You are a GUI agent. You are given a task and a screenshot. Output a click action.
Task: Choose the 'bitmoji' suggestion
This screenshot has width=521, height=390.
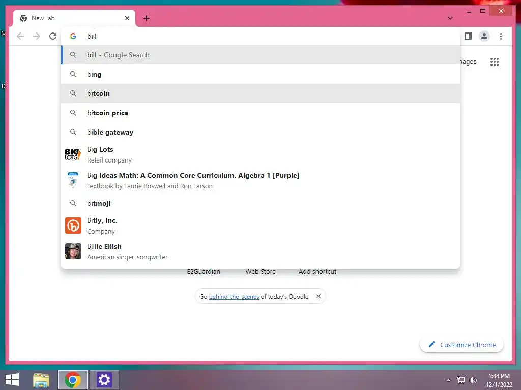(x=261, y=203)
